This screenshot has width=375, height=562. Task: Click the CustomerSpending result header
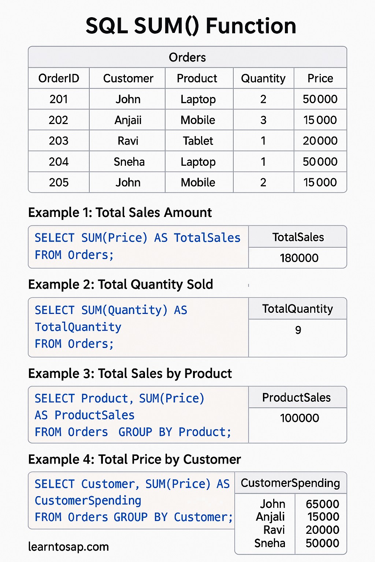290,483
